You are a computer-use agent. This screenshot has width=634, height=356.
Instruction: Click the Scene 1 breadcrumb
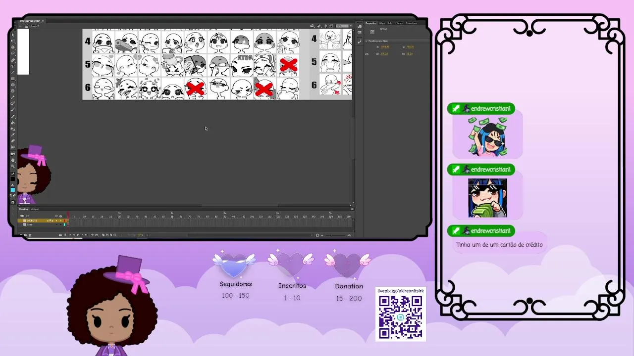[35, 26]
